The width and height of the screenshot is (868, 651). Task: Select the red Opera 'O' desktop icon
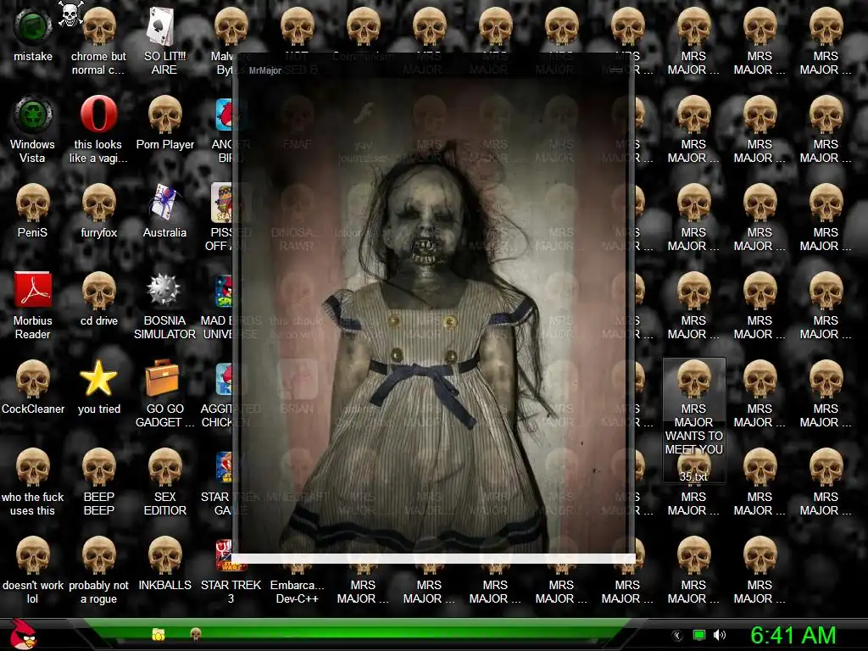pyautogui.click(x=98, y=114)
